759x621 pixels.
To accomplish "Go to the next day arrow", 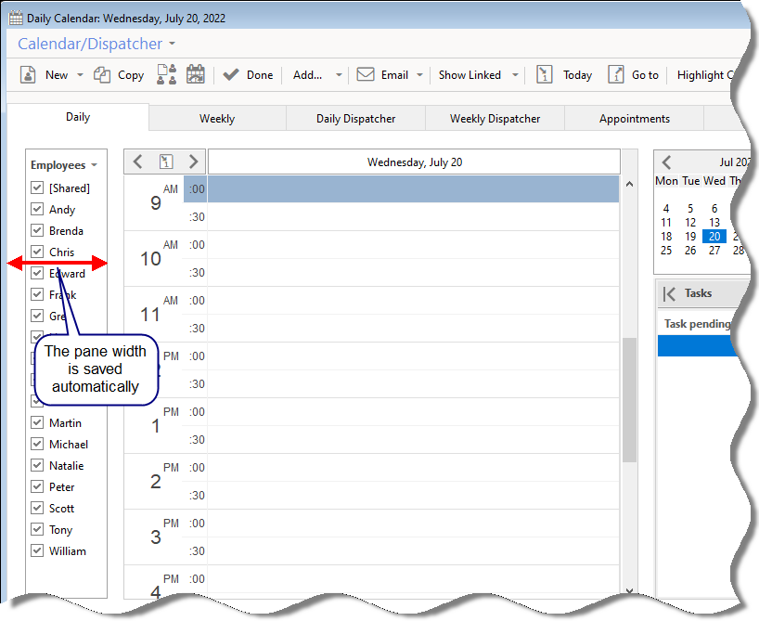I will point(193,162).
